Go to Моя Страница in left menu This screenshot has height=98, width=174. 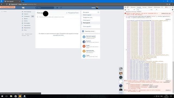26,12
